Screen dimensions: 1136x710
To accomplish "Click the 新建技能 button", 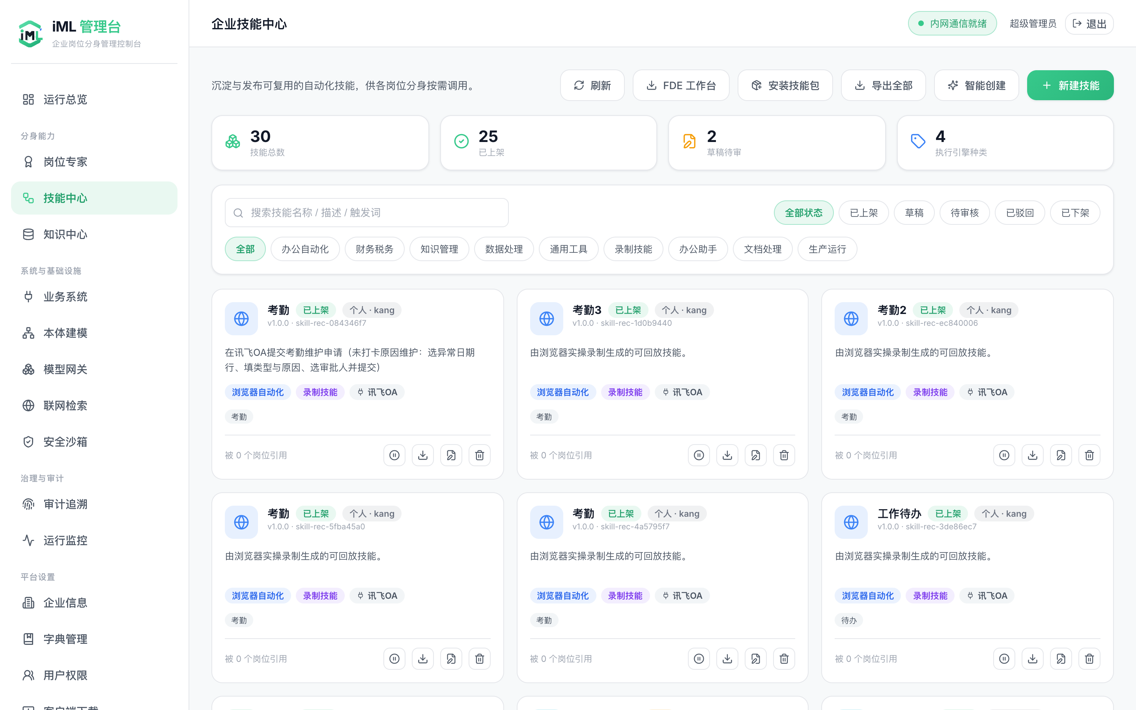I will [1070, 86].
